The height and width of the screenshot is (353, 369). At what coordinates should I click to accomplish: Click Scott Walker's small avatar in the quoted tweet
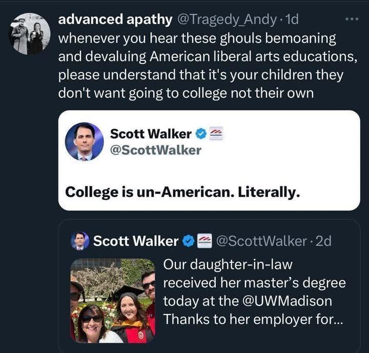coord(80,240)
